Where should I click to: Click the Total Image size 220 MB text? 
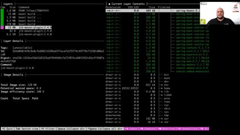(x=18, y=85)
